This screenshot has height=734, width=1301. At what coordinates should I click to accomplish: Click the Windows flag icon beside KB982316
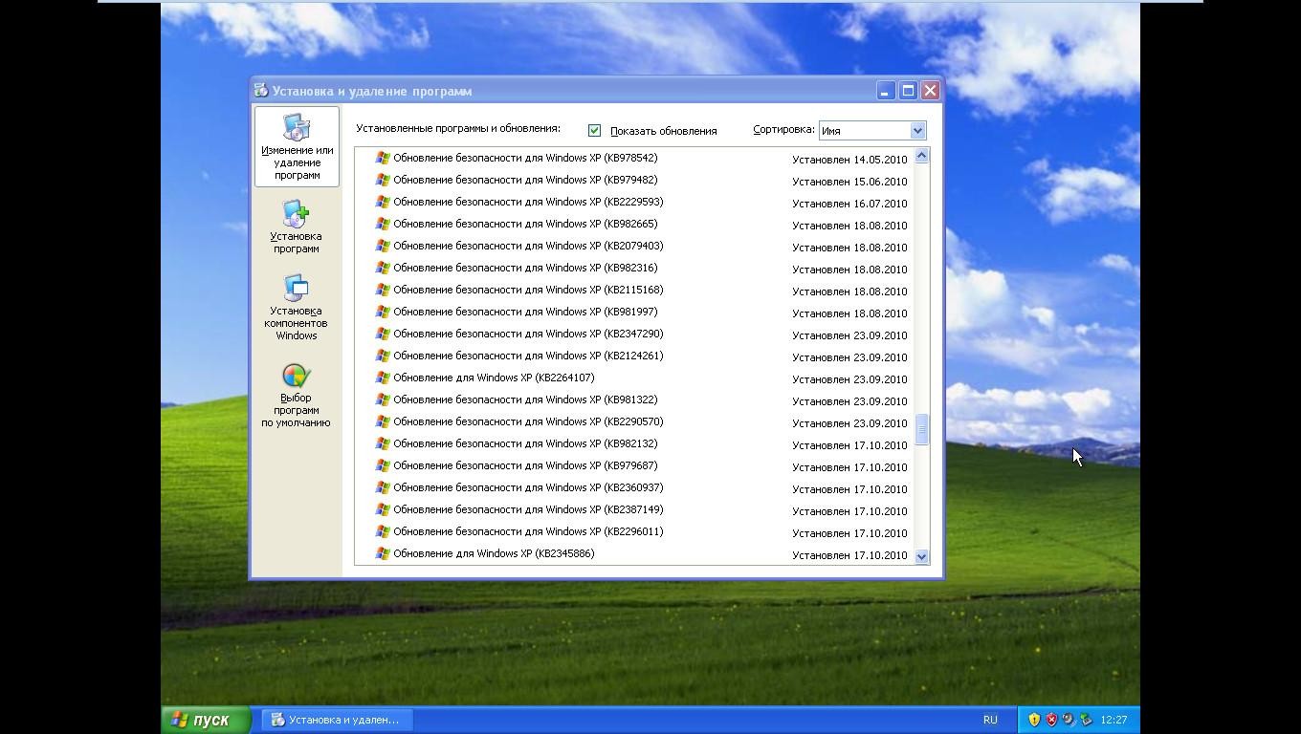click(383, 268)
